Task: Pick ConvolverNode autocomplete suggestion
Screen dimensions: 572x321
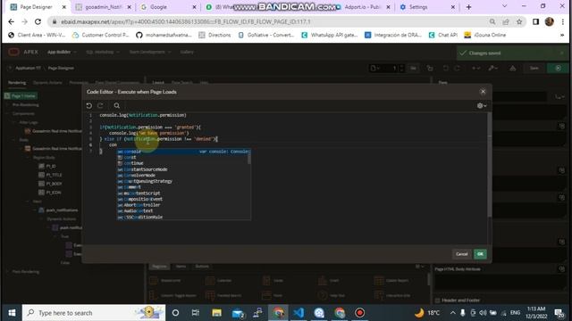Action: coord(182,176)
